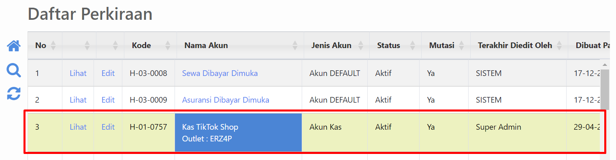The height and width of the screenshot is (160, 616).
Task: Click the table's vertical scrollbar up arrow
Action: coord(605,65)
